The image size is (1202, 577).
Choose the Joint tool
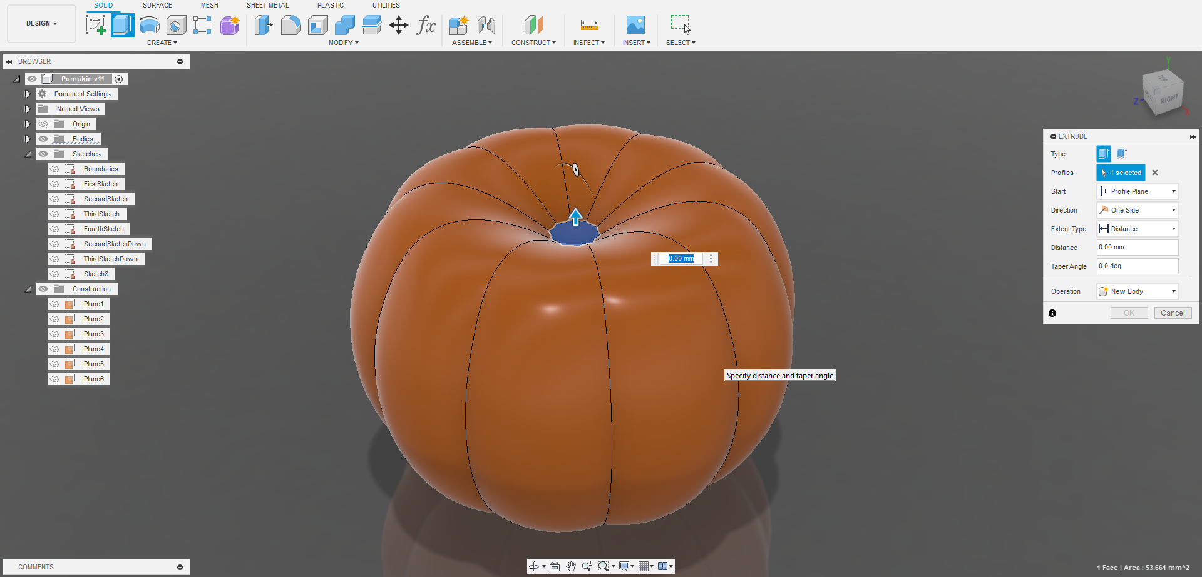point(486,25)
